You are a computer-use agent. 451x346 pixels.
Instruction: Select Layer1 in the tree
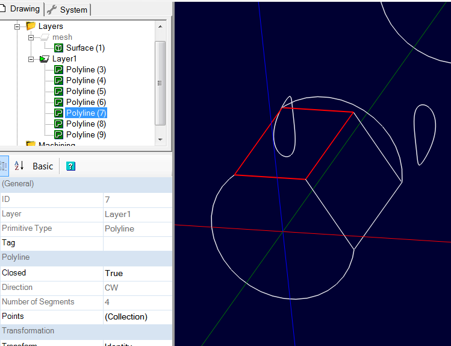click(x=64, y=59)
